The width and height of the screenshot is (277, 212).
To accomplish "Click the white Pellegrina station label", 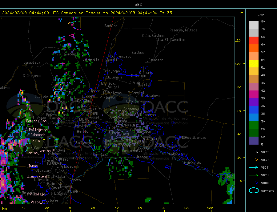I will tap(38, 130).
